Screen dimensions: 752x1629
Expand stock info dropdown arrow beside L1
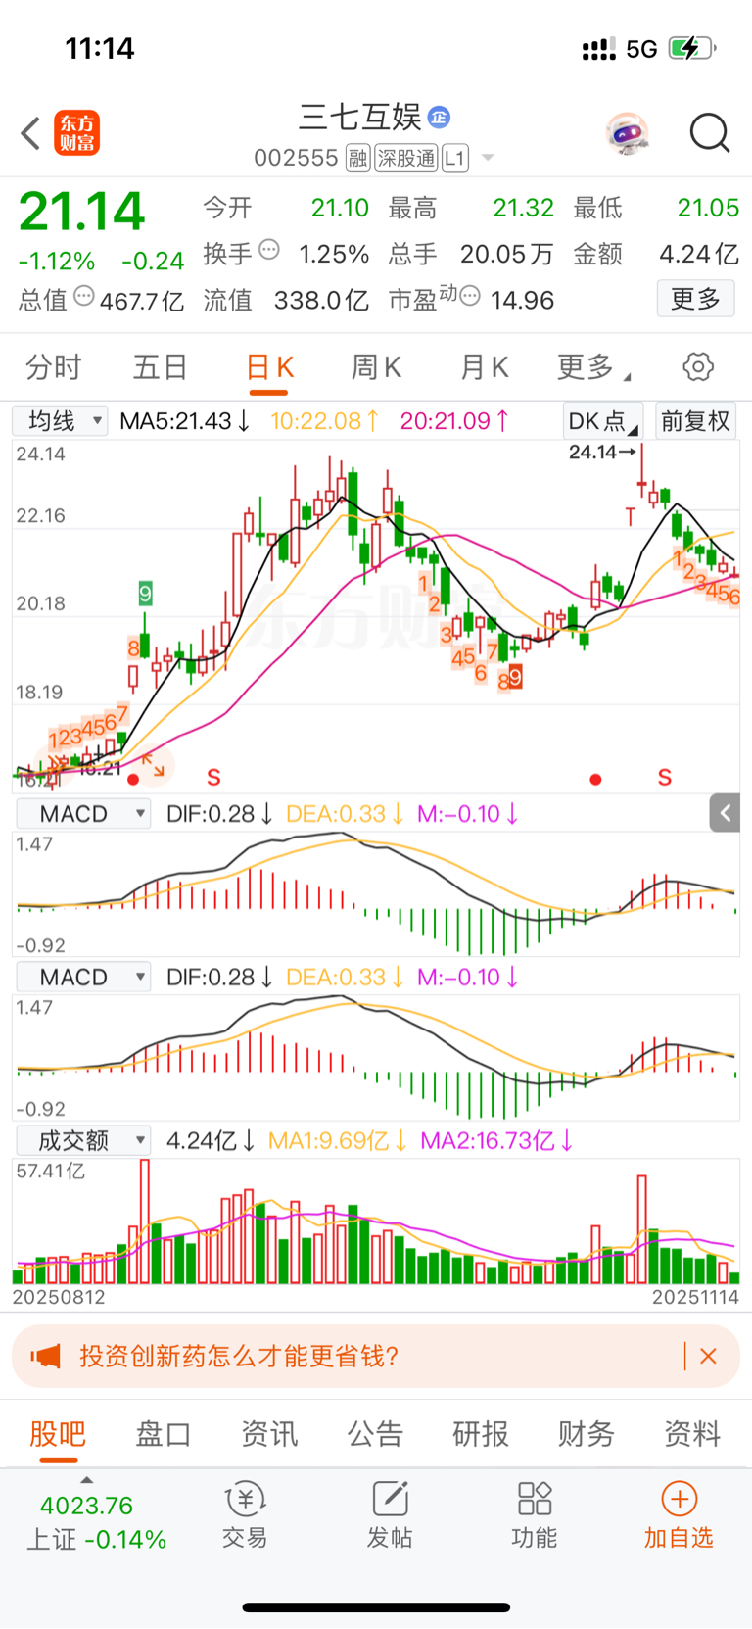pos(488,159)
